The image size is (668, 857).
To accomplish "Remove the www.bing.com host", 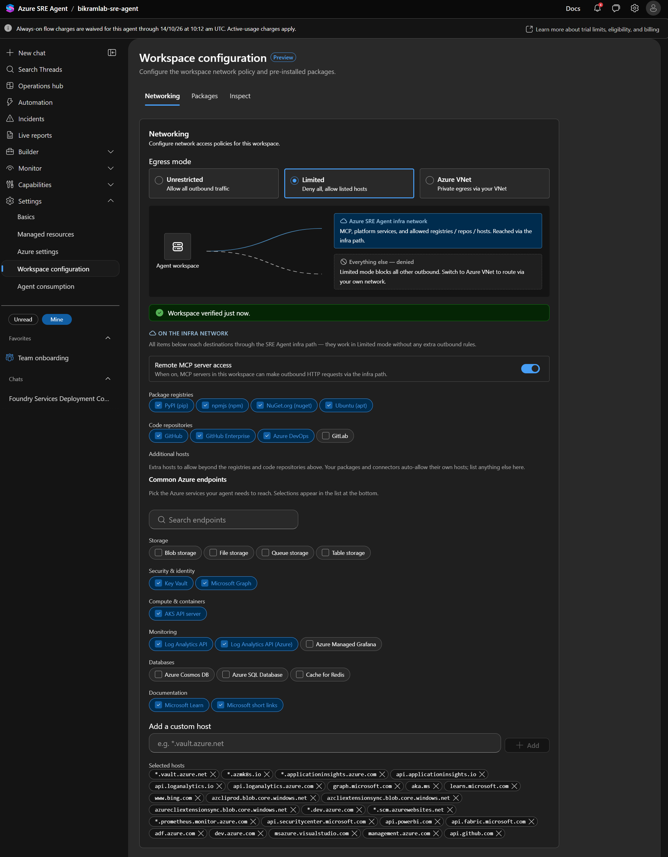I will coord(198,798).
